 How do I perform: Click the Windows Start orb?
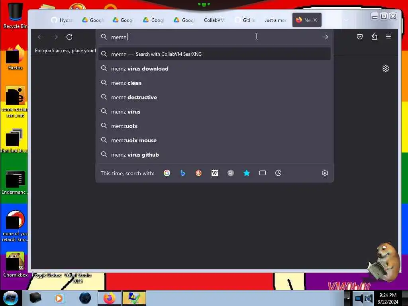(11, 298)
